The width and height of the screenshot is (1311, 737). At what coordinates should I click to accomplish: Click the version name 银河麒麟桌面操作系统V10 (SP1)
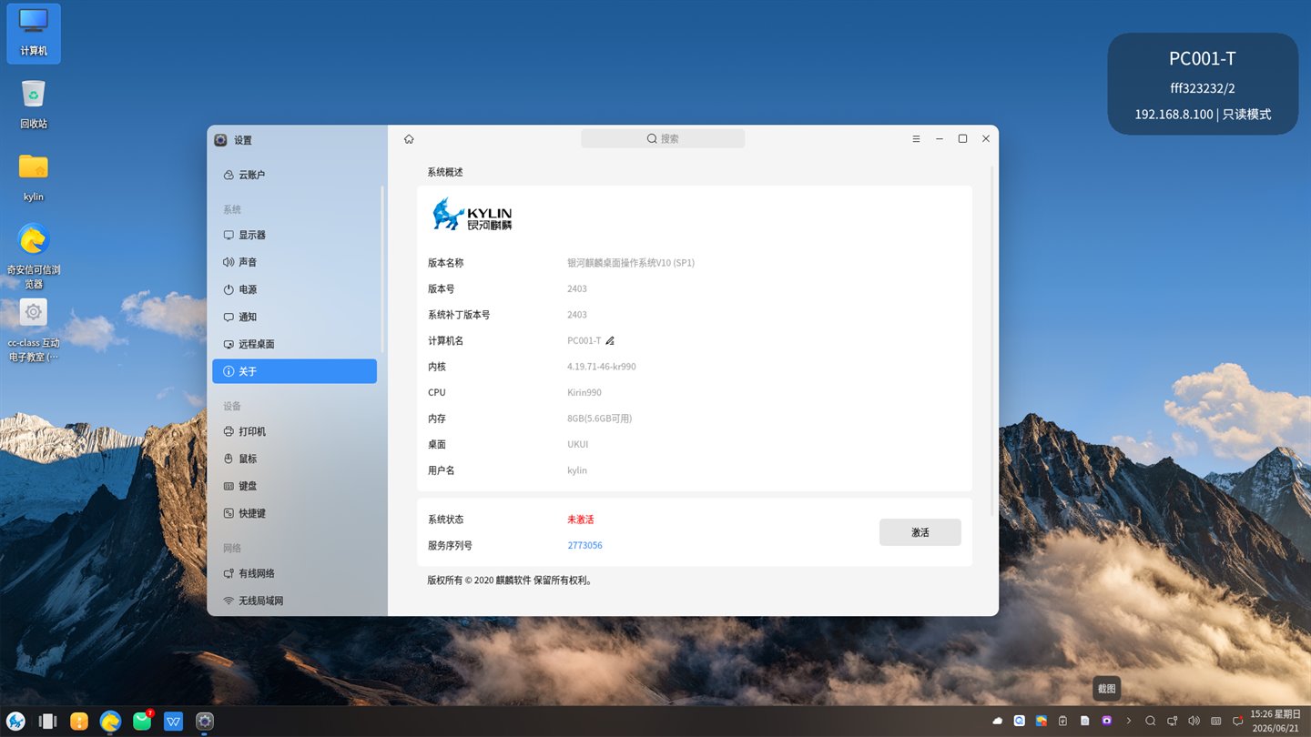pos(631,263)
